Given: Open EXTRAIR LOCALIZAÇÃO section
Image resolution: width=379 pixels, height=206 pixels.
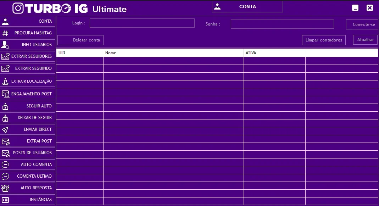Looking at the screenshot, I should [28, 81].
